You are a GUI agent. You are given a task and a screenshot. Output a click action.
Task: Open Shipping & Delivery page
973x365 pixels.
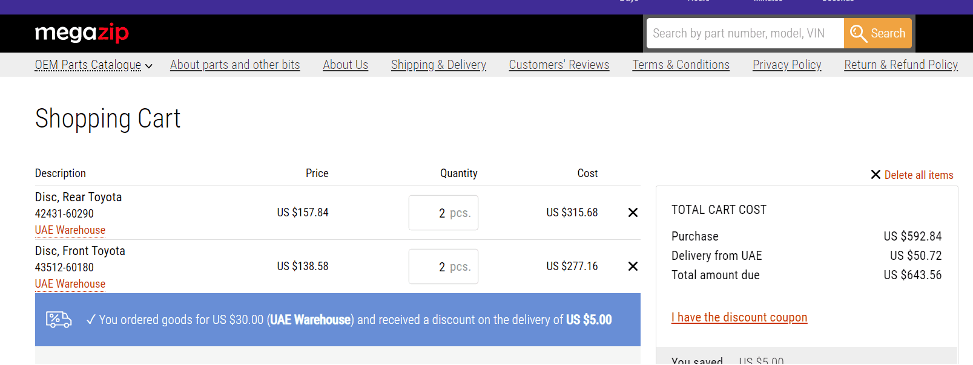[x=438, y=65]
